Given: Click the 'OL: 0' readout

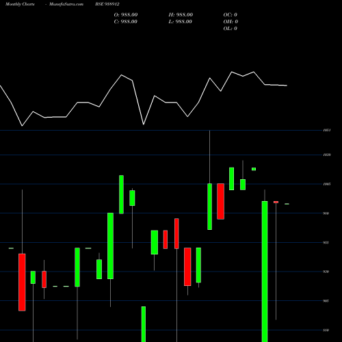Looking at the screenshot, I should (231, 29).
